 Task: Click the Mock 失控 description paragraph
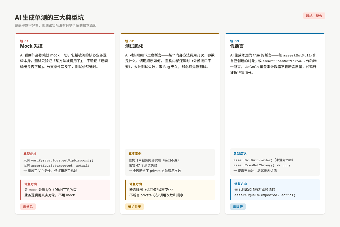[65, 61]
